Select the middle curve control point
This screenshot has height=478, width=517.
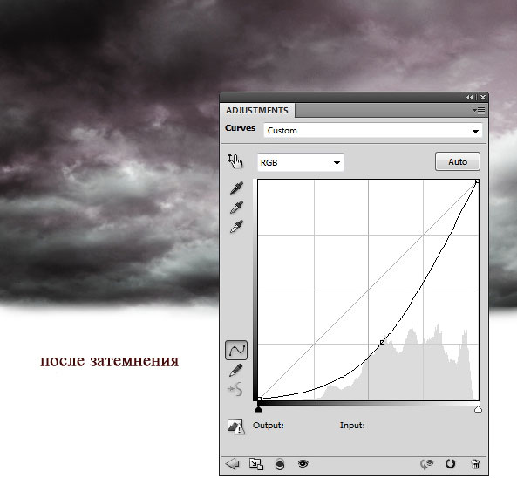(x=382, y=343)
